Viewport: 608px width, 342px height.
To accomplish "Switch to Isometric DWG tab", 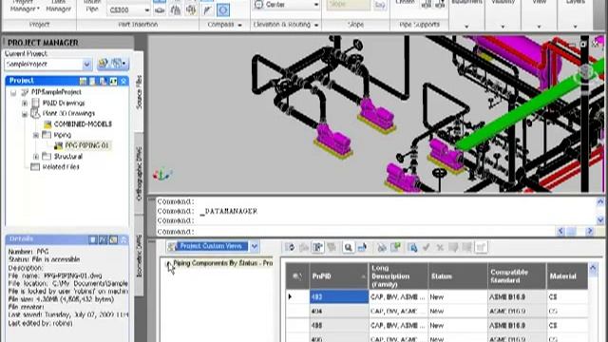I will 140,256.
